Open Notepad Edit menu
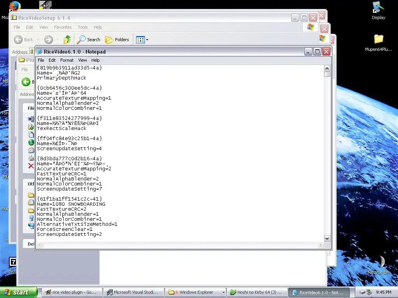 (52, 60)
